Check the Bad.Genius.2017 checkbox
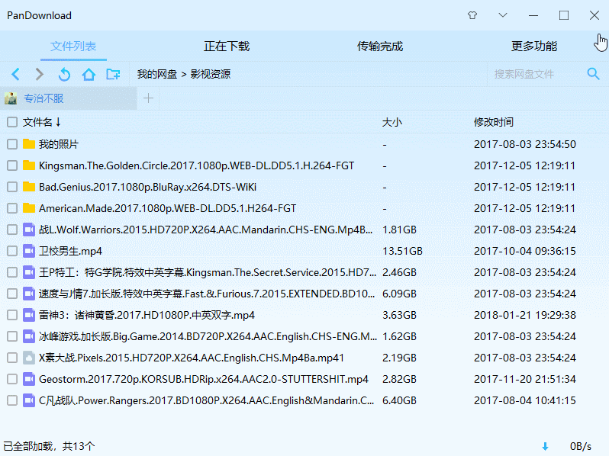609x456 pixels. click(12, 187)
